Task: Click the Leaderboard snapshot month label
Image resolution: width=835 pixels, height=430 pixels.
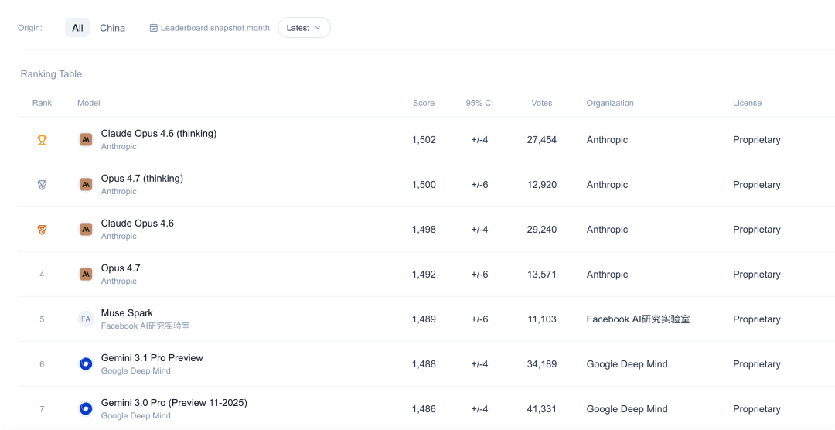Action: click(216, 28)
